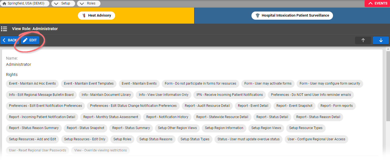Select 'Setup Region Information' chip
Screen dimensions: 390x160
point(224,128)
